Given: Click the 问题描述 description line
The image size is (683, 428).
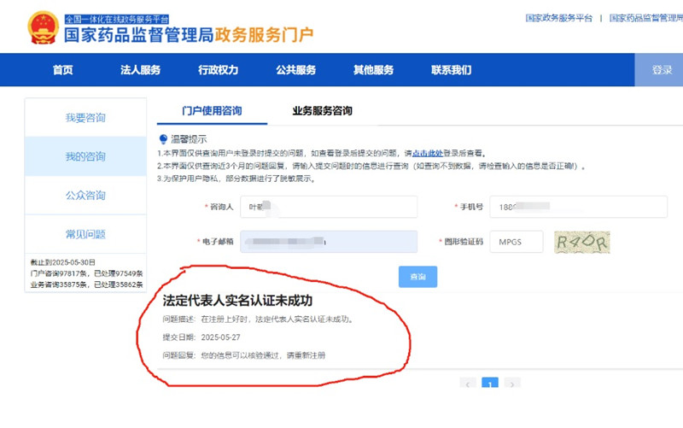Looking at the screenshot, I should pos(259,319).
